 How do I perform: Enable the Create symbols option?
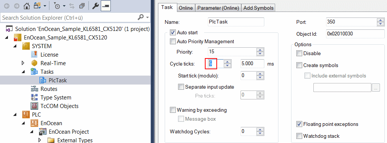(299, 65)
